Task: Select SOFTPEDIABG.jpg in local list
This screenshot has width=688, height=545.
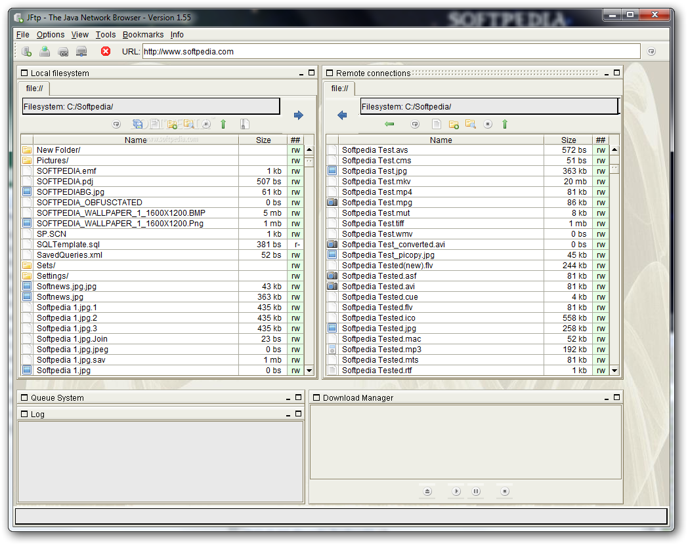Action: (162, 192)
